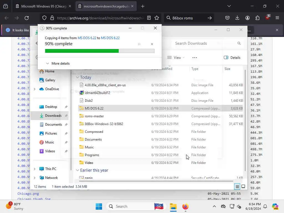Open the View dropdown in Explorer
Viewport: 284px width, 213px height.
tap(176, 58)
